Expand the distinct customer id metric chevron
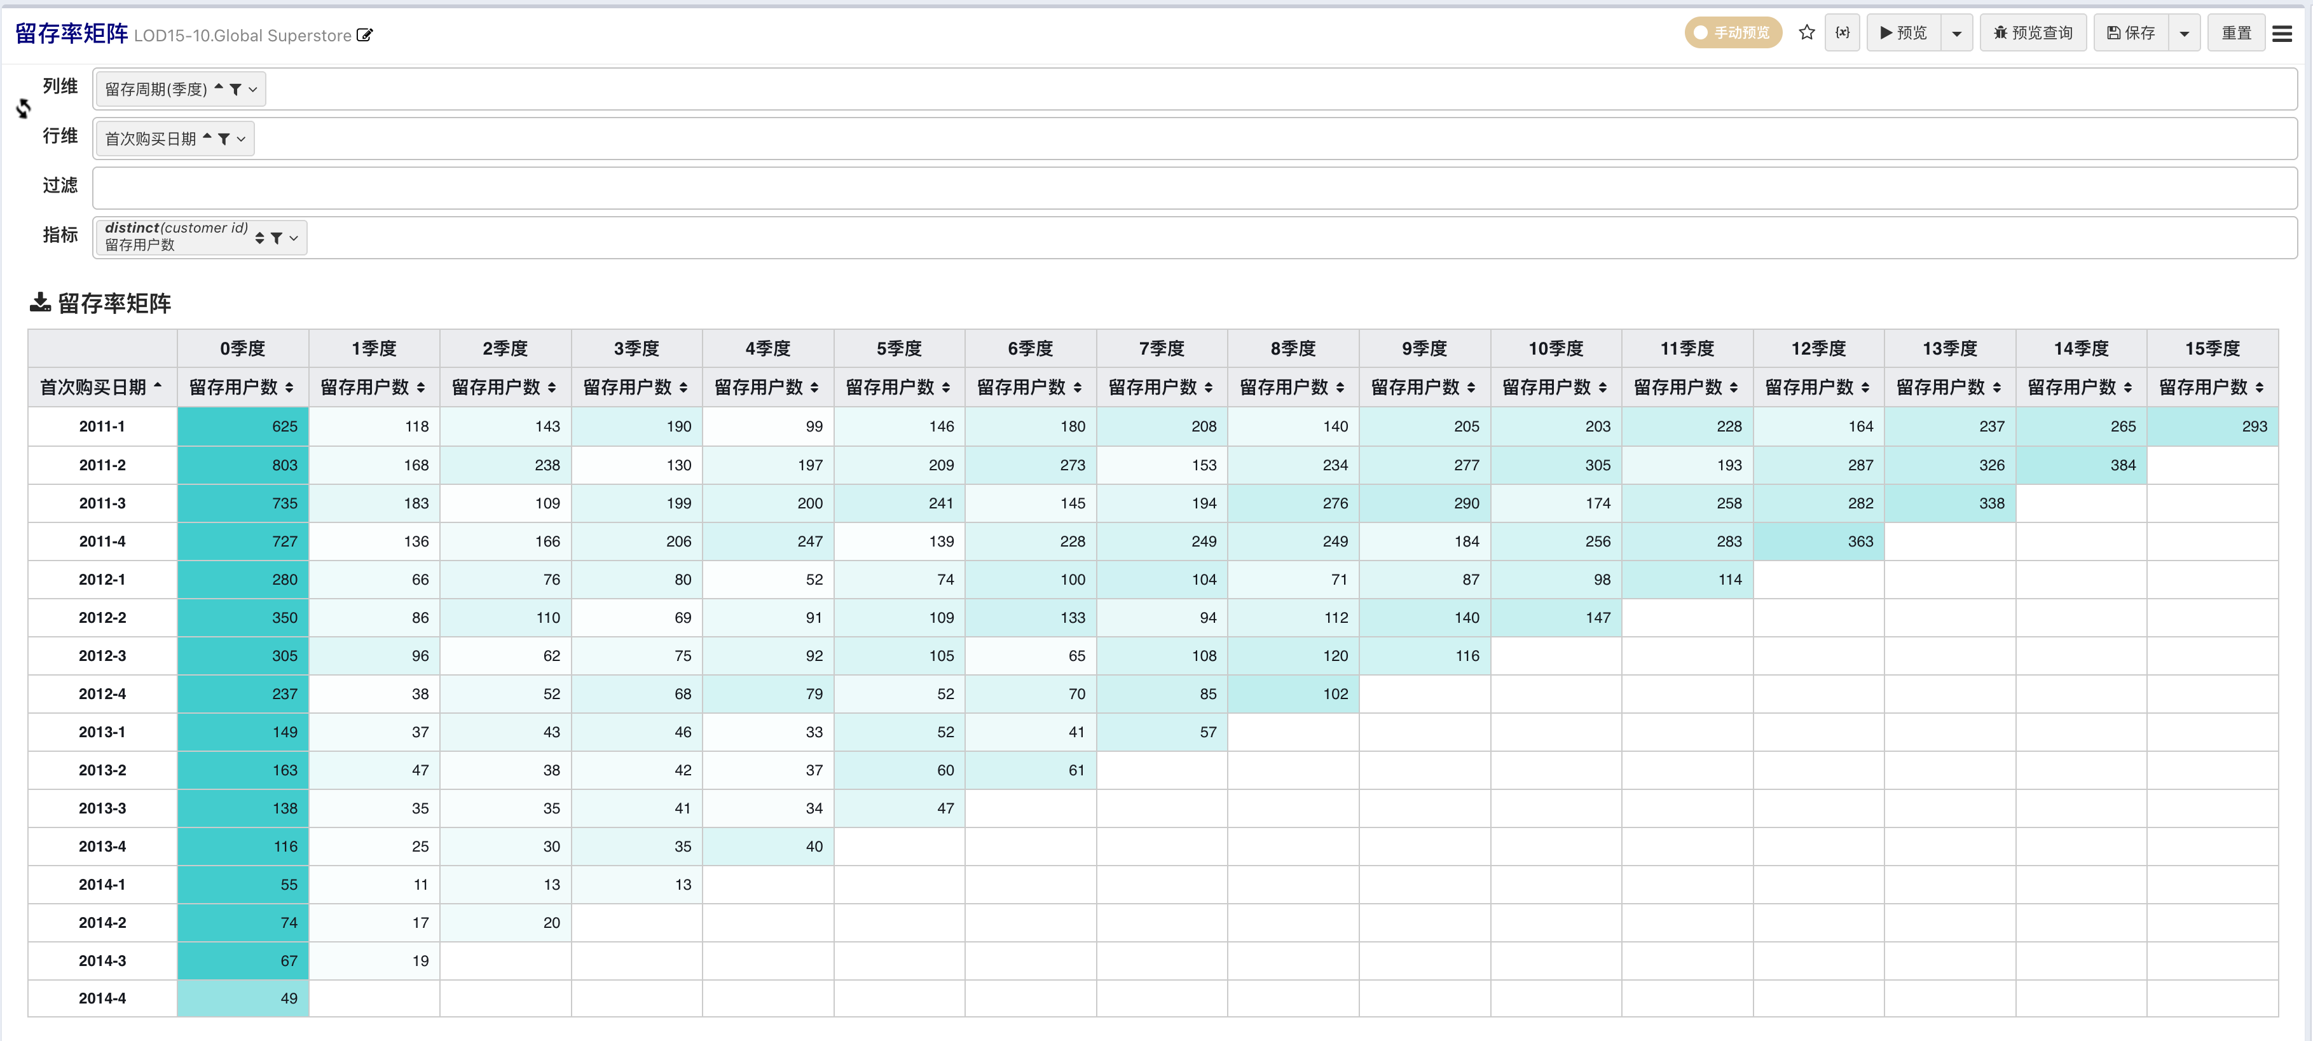Image resolution: width=2313 pixels, height=1041 pixels. 294,238
